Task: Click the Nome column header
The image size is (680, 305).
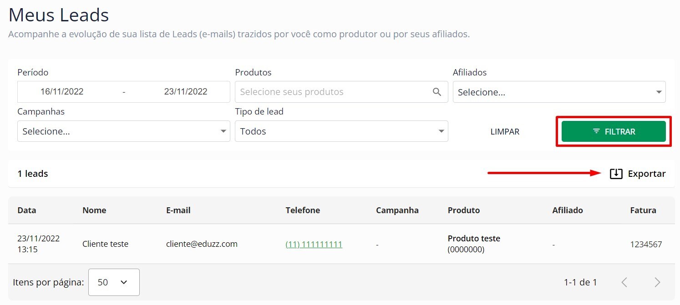Action: pyautogui.click(x=94, y=210)
